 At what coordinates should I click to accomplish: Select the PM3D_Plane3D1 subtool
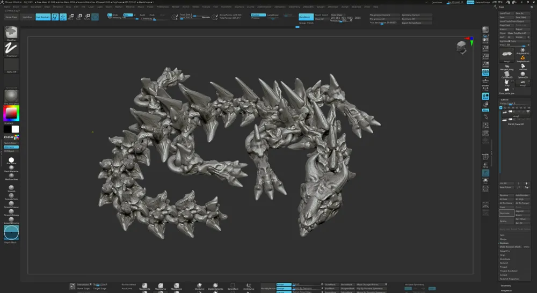516,122
